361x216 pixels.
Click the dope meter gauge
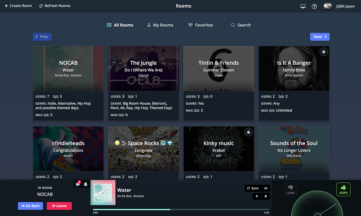tap(317, 204)
